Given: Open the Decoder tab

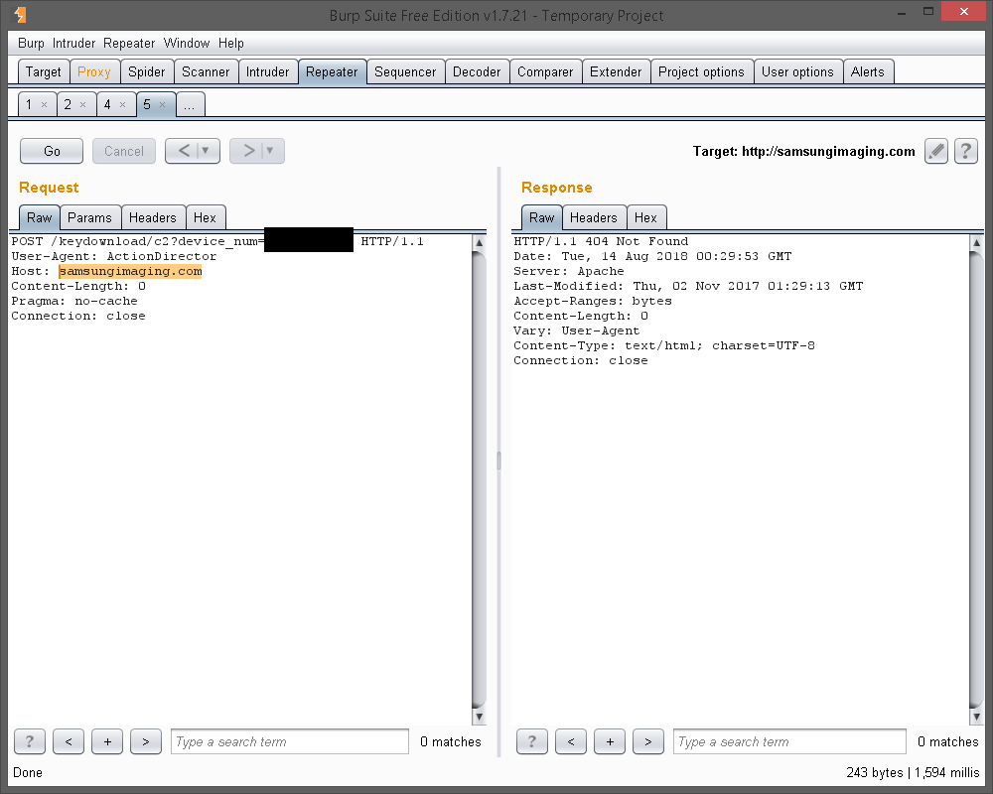Looking at the screenshot, I should tap(477, 71).
